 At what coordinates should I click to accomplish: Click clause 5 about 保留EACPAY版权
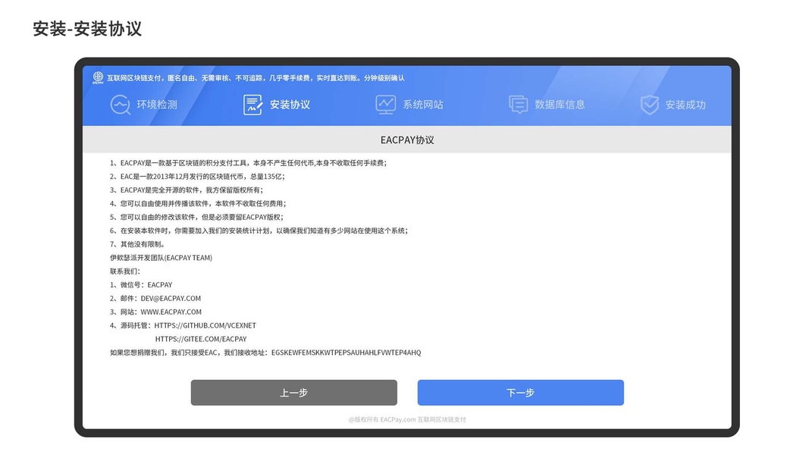click(196, 217)
